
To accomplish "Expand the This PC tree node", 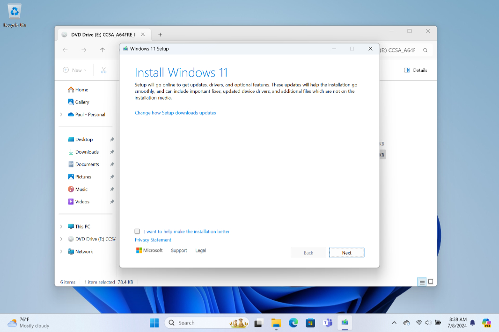I will [61, 226].
